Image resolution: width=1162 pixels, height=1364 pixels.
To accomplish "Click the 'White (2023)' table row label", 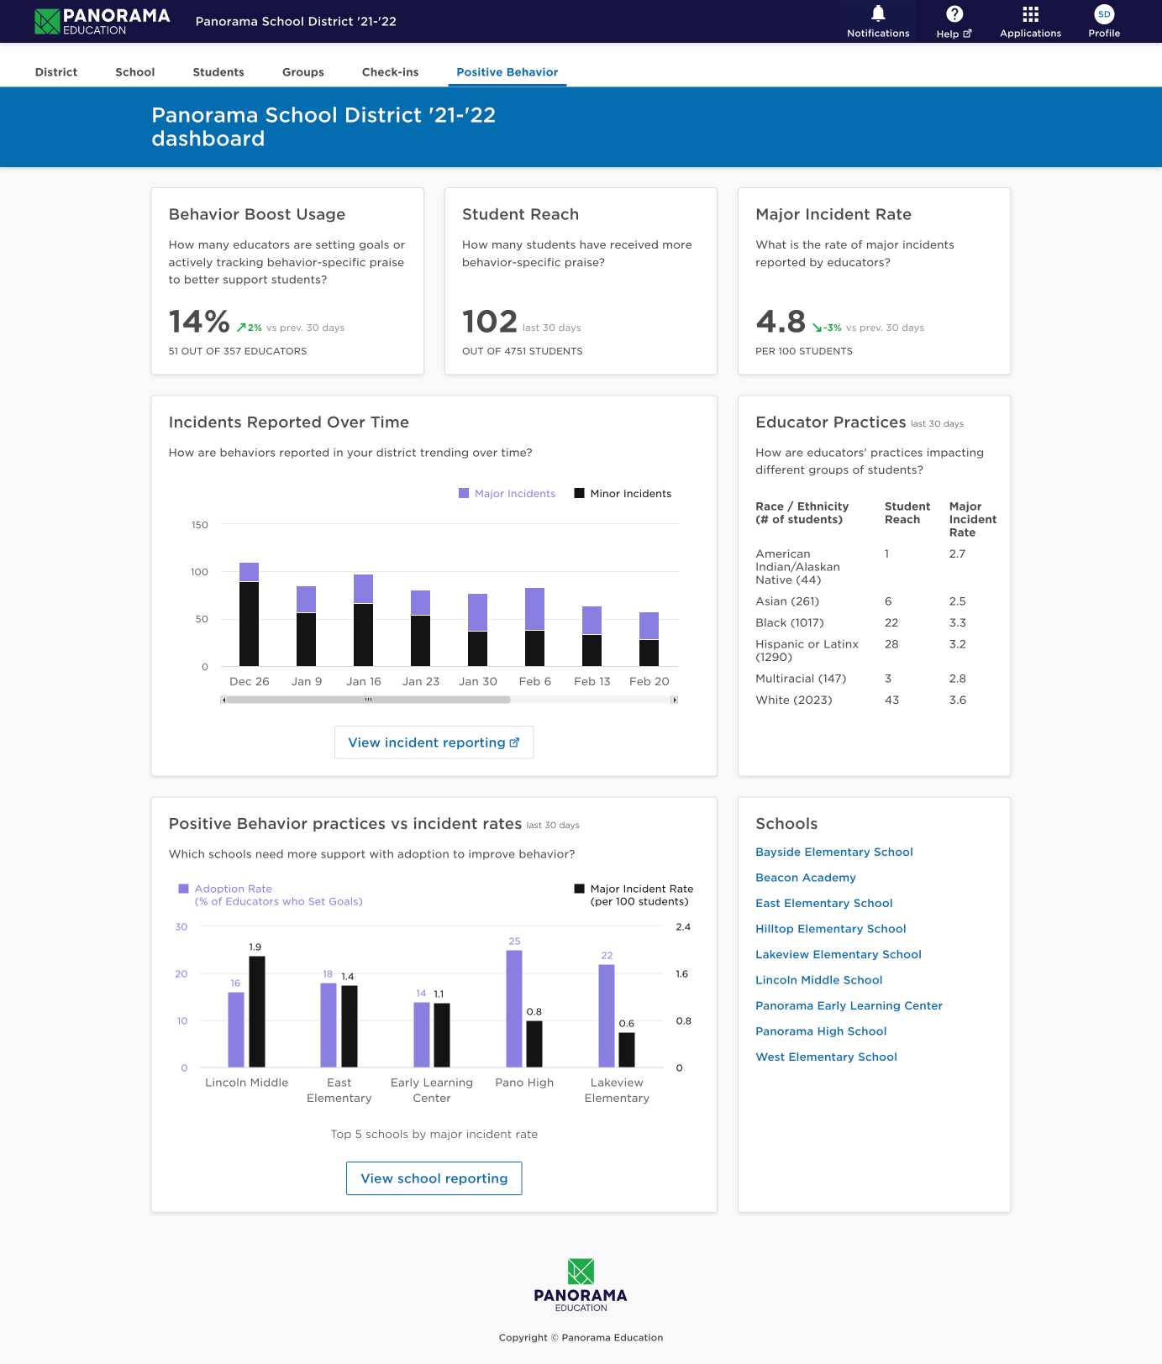I will (794, 700).
